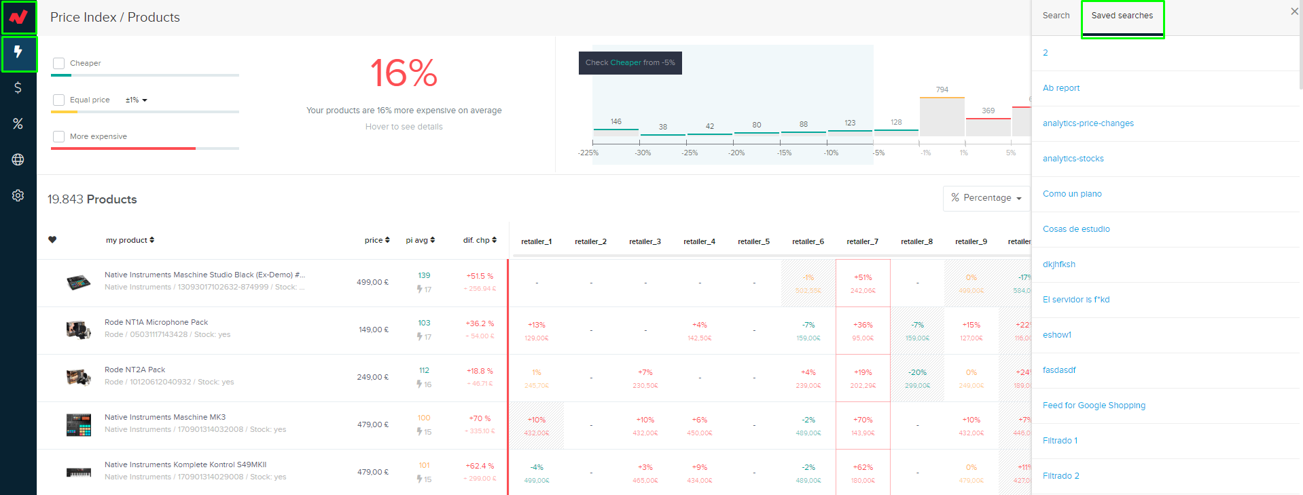Click the retailer_4 column header
The width and height of the screenshot is (1303, 495).
[699, 241]
